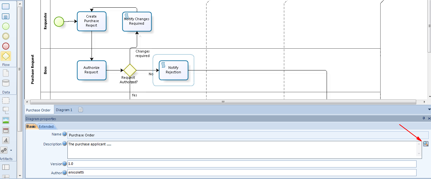
Task: Select the Notify Rejection task
Action: 173,70
